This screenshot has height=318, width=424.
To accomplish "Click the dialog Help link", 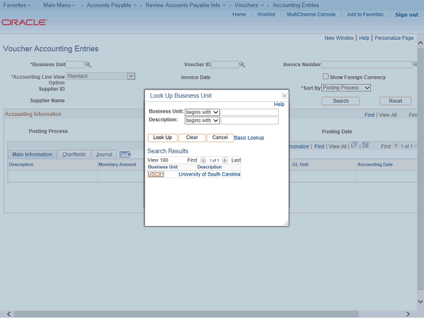I will point(279,105).
